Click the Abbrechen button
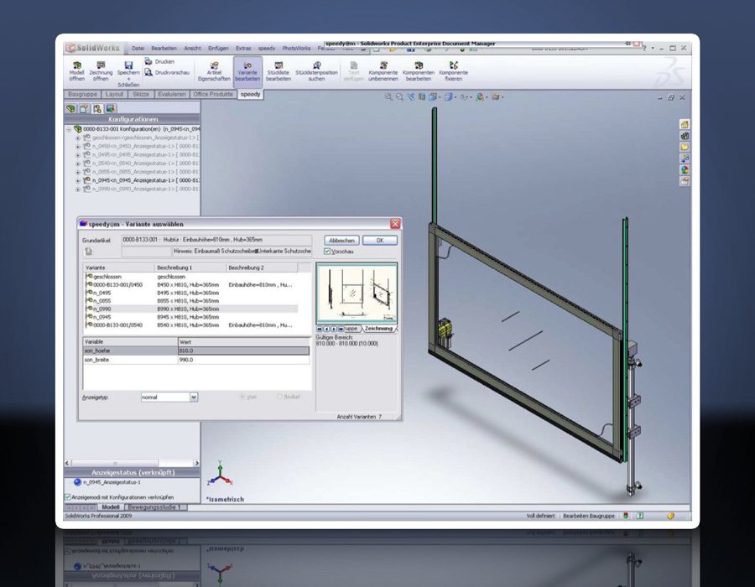The image size is (755, 587). (341, 240)
